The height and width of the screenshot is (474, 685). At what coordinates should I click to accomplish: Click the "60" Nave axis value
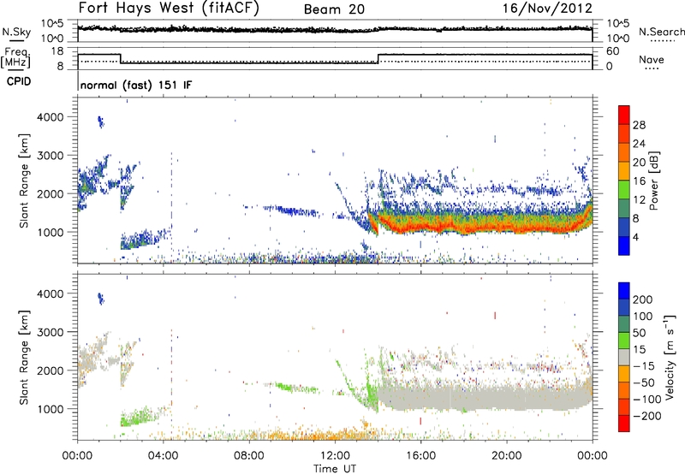(613, 51)
